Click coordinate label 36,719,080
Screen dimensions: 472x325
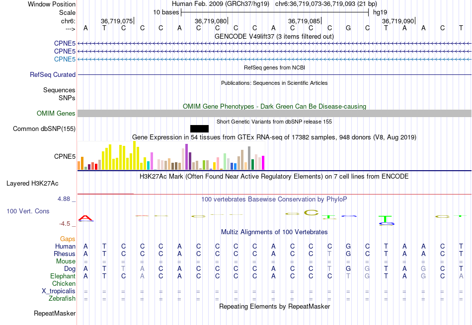(x=211, y=21)
